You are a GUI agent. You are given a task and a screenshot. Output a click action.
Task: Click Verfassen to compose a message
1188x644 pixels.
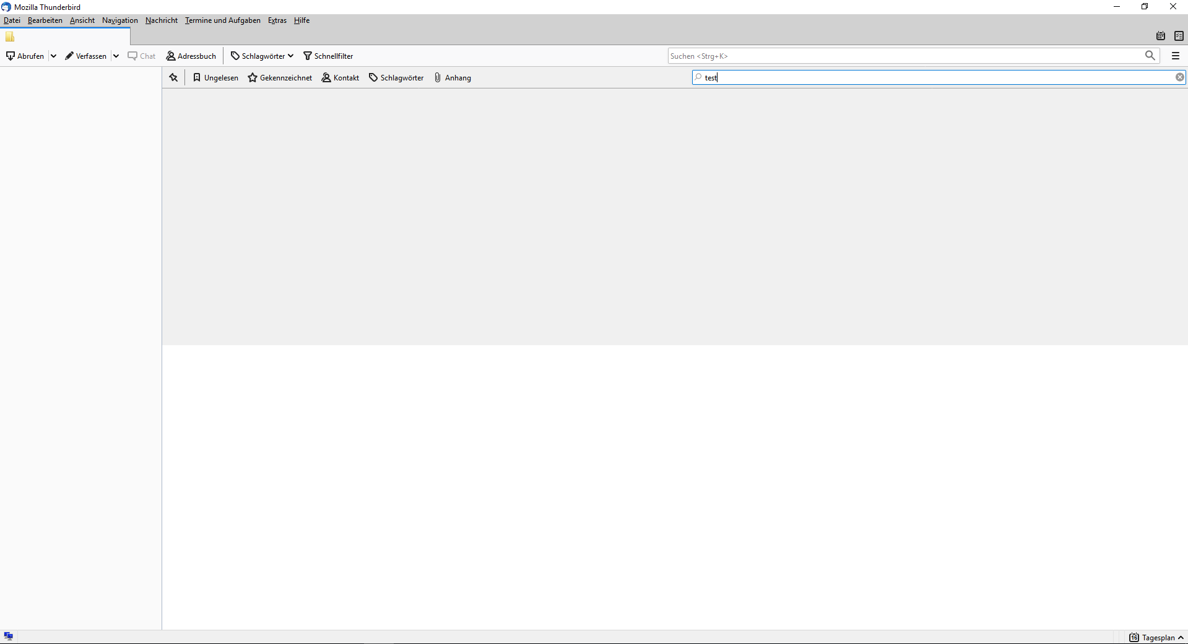[x=86, y=56]
